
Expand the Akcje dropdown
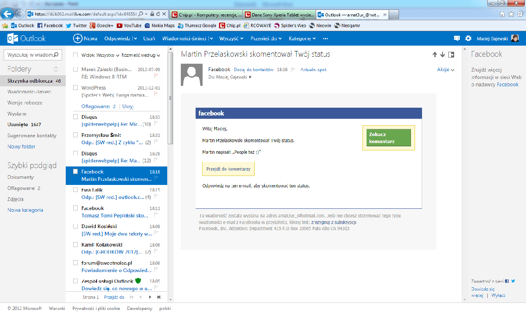coord(446,69)
